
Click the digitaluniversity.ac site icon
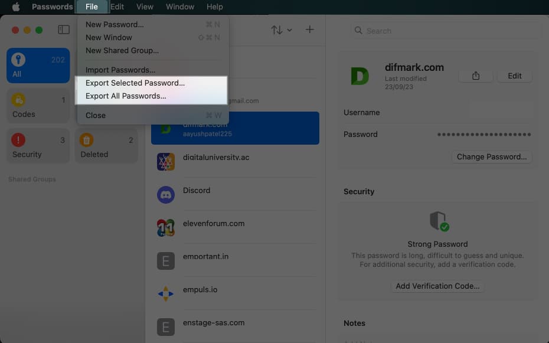click(166, 162)
